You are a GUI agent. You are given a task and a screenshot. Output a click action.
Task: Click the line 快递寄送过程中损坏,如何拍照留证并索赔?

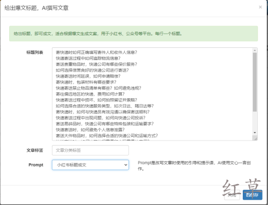coord(96,100)
